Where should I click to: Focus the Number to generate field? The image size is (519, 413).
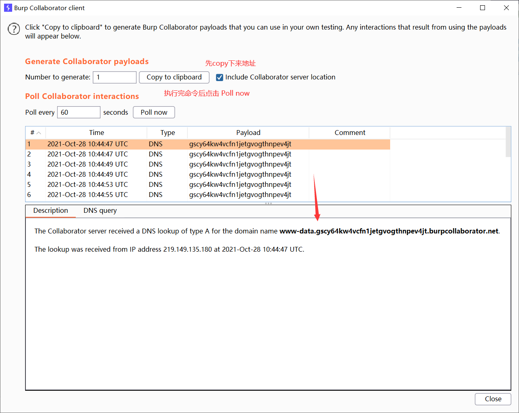coord(115,77)
